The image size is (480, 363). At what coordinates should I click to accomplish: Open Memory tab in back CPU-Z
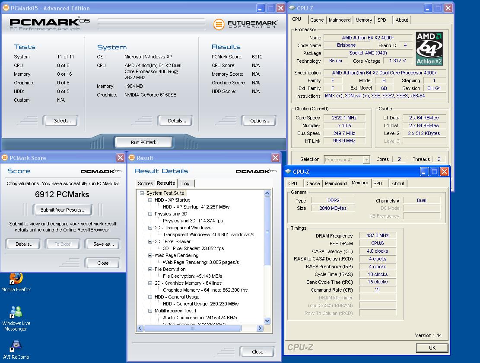364,20
